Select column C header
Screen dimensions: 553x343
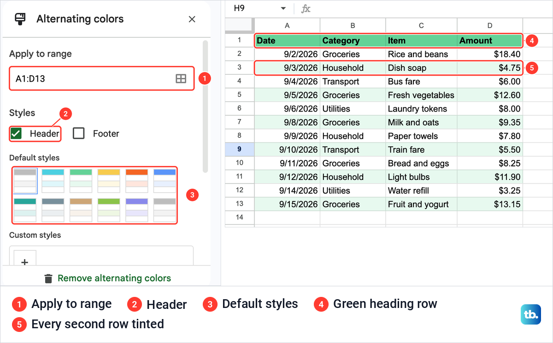coord(421,25)
